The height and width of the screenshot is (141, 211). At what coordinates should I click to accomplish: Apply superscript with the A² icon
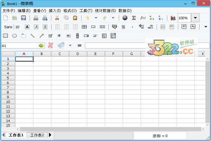coord(184,27)
